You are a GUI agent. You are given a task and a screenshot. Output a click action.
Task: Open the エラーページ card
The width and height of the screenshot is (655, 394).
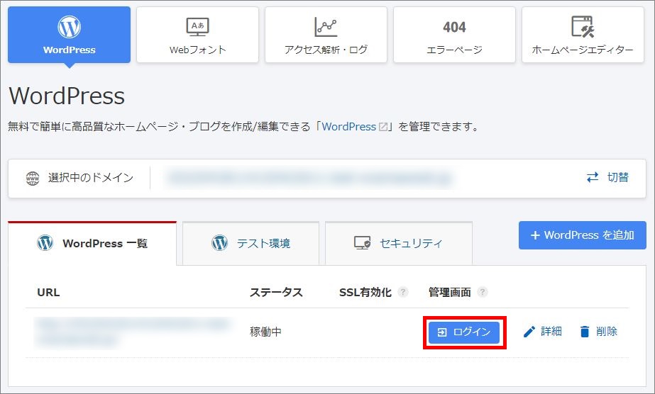pos(454,35)
